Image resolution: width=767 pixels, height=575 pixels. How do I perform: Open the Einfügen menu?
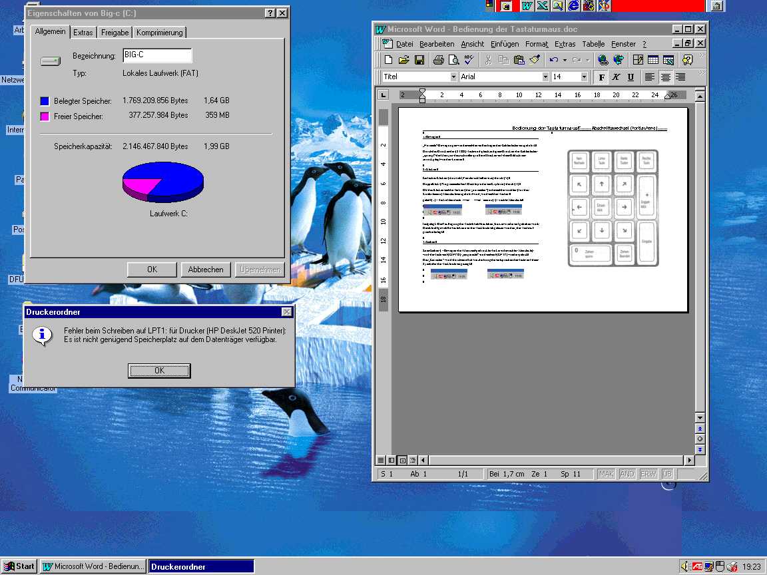coord(505,44)
